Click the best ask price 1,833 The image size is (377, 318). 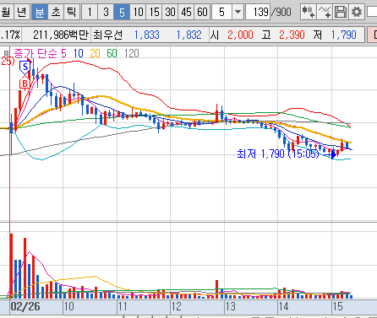(146, 35)
